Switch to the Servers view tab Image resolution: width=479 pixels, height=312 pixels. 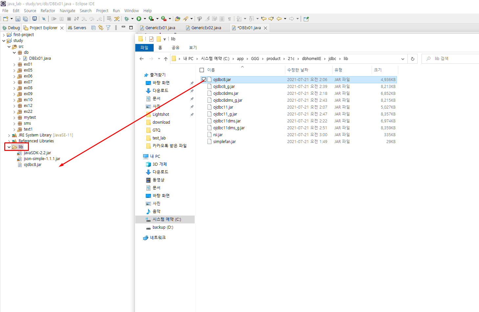[x=77, y=28]
